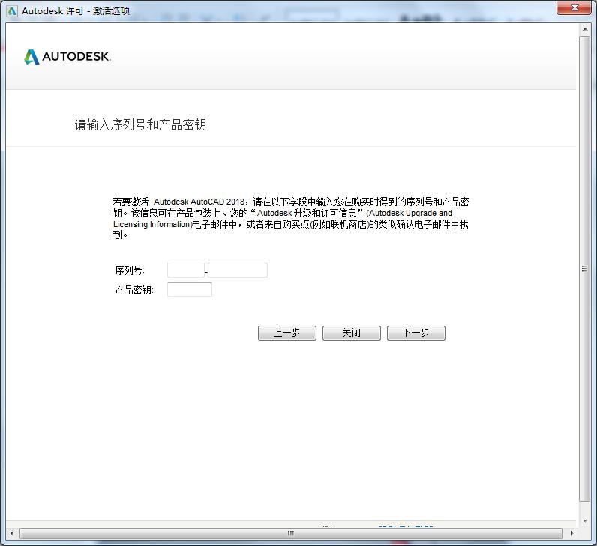Click the Autodesk logo in header

coord(67,57)
